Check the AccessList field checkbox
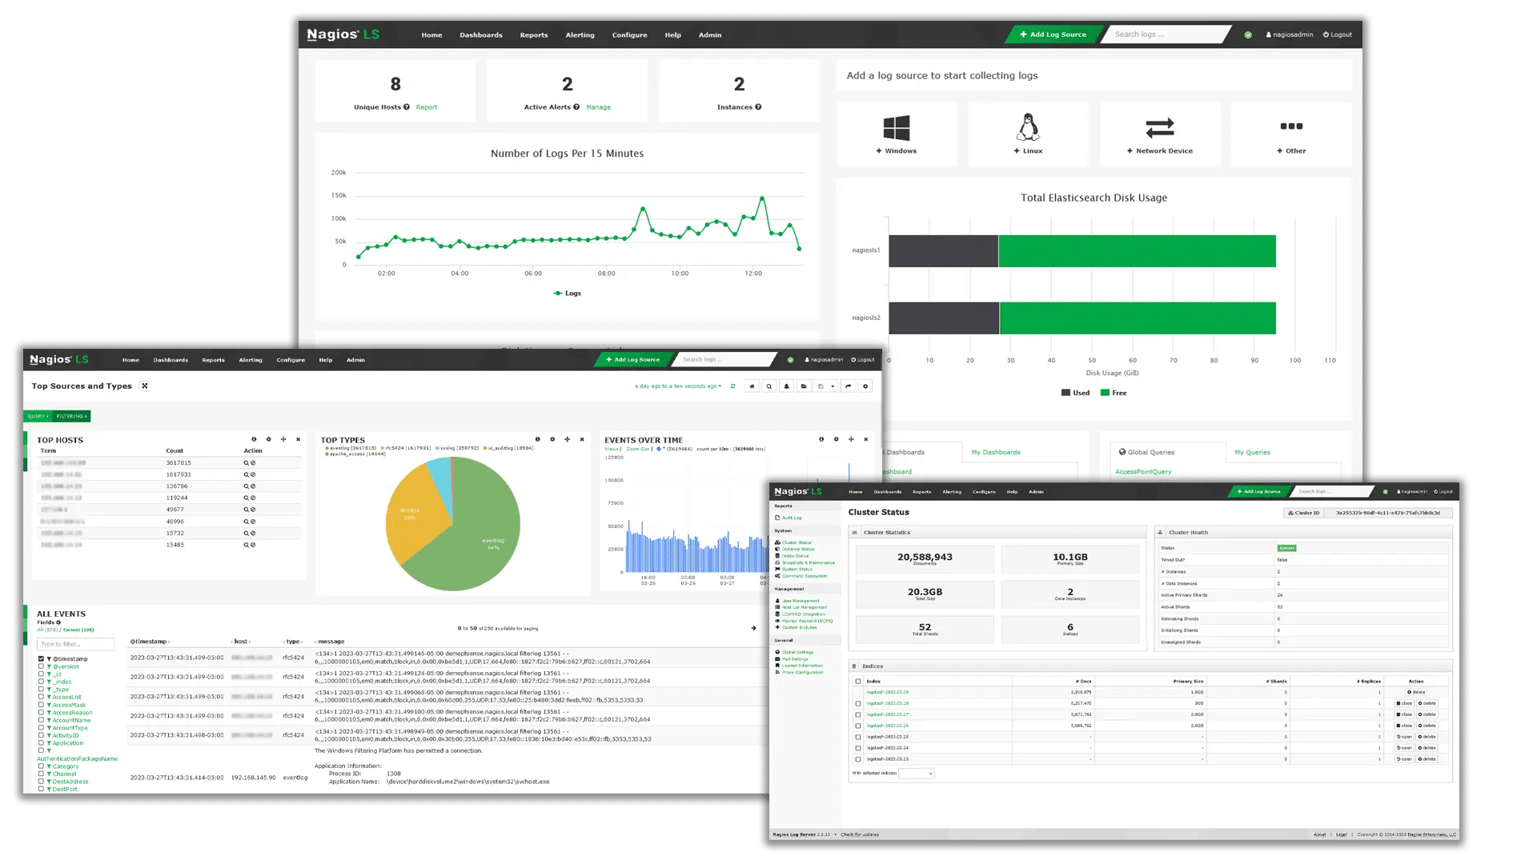This screenshot has height=864, width=1537. click(x=42, y=697)
